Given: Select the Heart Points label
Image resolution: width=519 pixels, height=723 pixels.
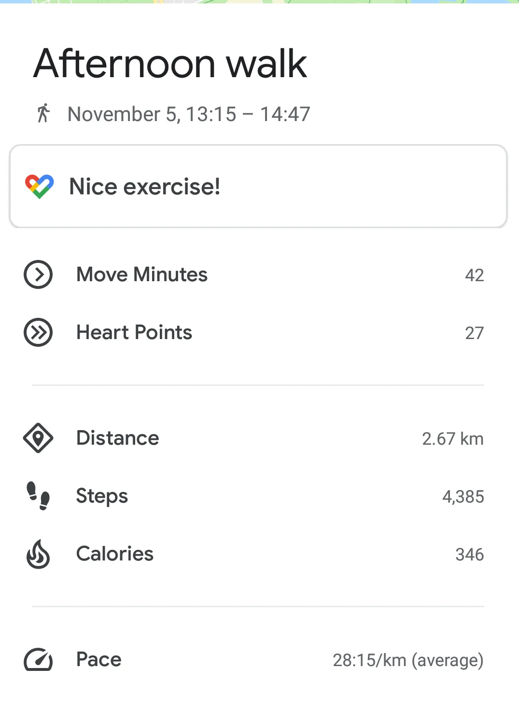Looking at the screenshot, I should point(134,332).
